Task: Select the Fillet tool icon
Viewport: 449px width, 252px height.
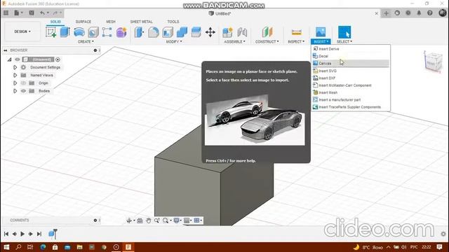Action: (x=154, y=32)
